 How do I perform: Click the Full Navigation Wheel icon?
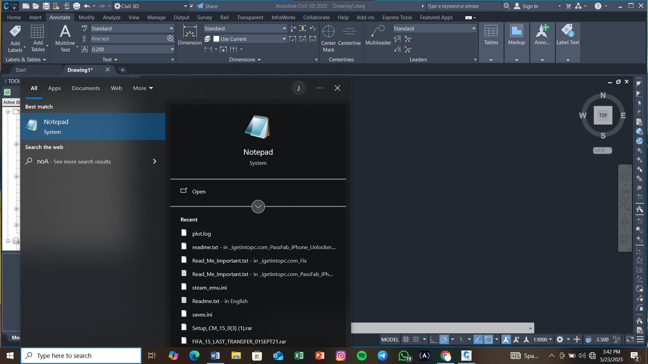[x=625, y=176]
